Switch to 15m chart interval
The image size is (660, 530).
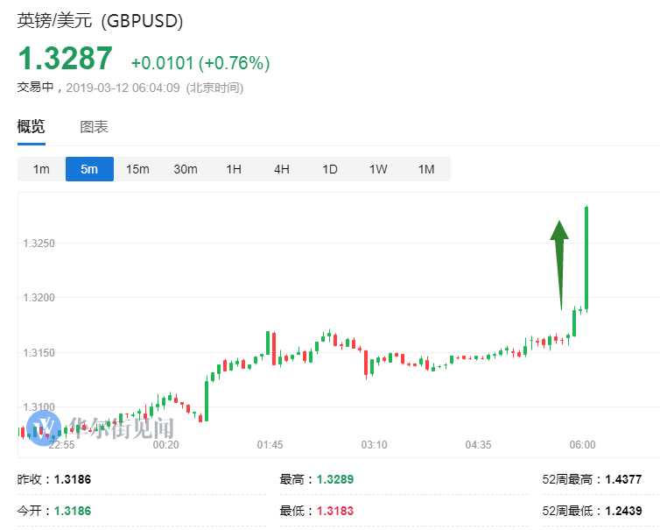coord(137,169)
